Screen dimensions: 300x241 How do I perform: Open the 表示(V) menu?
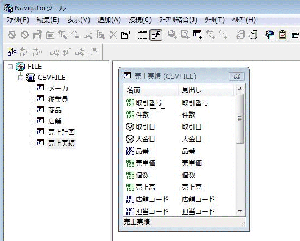pyautogui.click(x=79, y=20)
